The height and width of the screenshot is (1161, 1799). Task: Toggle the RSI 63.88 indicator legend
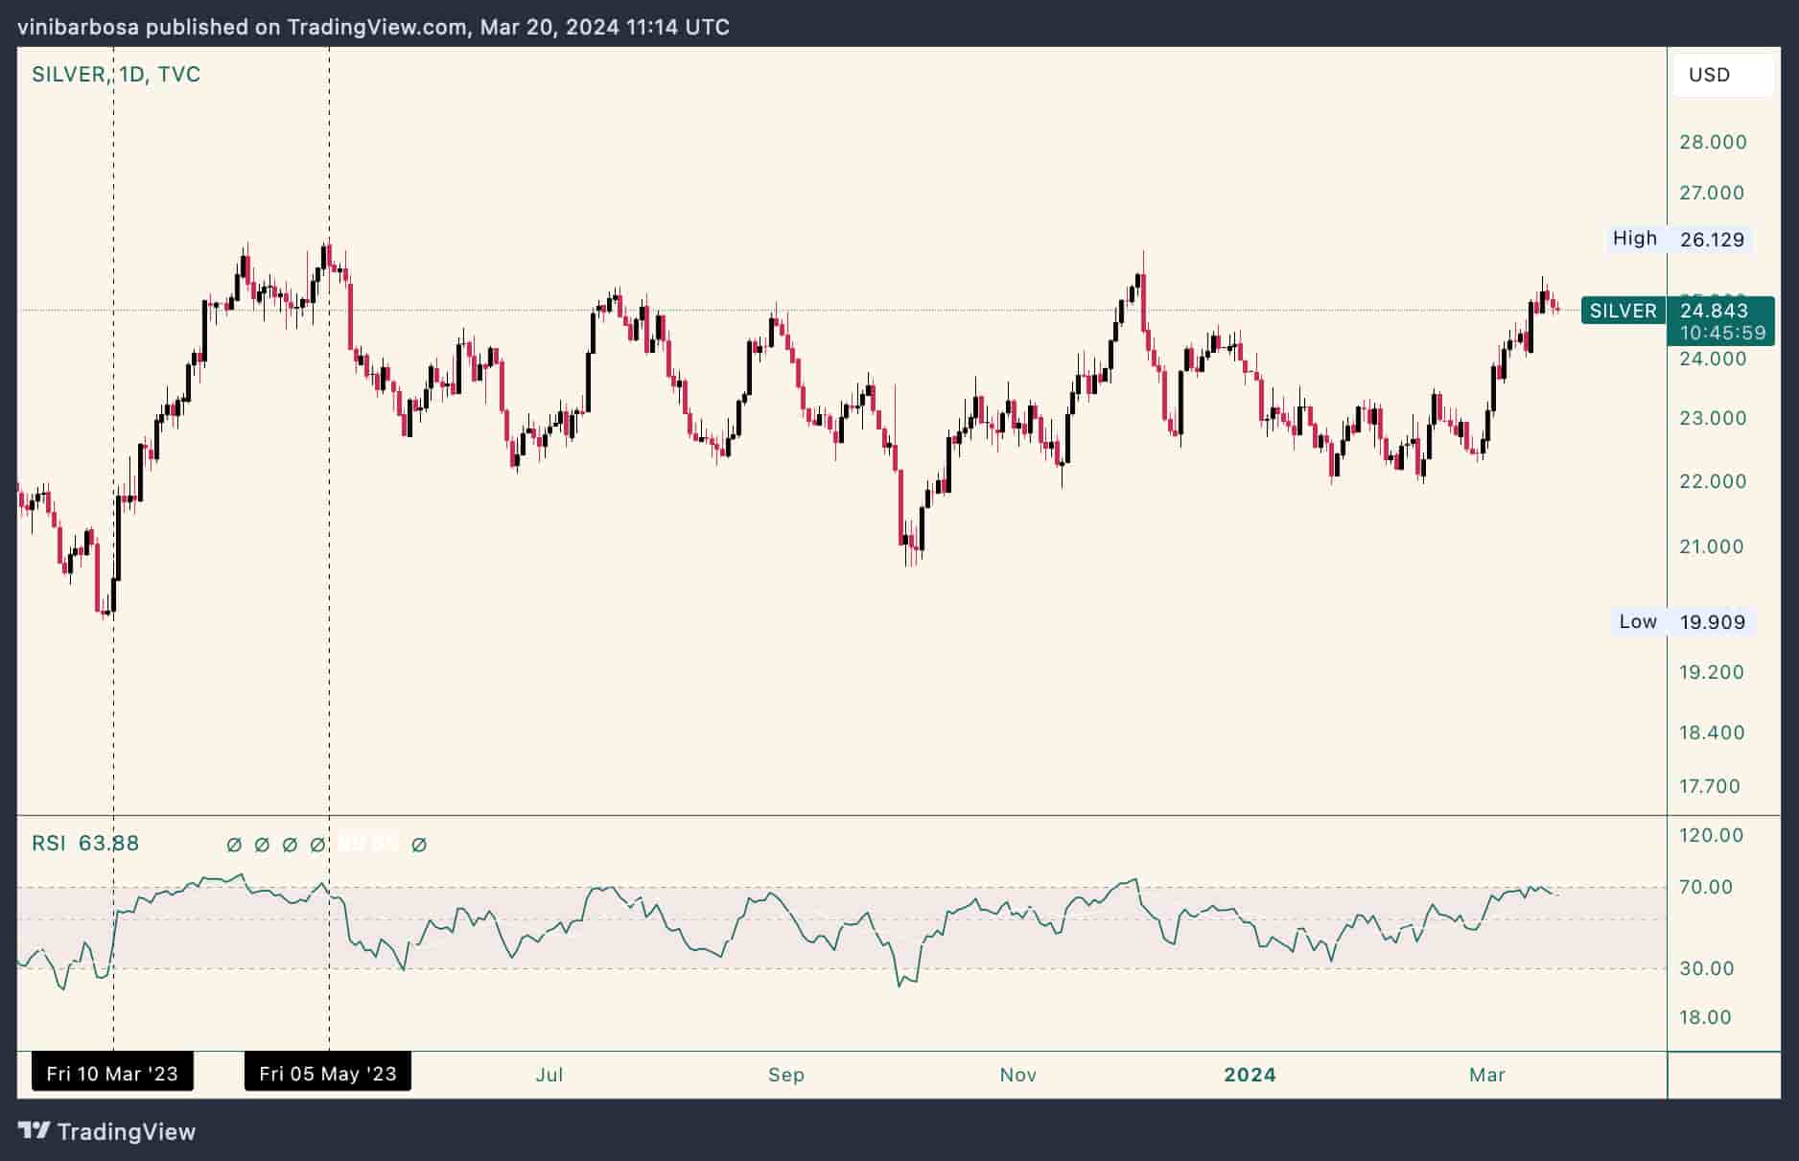click(x=84, y=844)
